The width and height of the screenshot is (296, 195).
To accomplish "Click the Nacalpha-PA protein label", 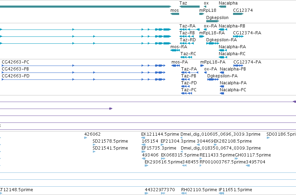I will pos(233,83).
